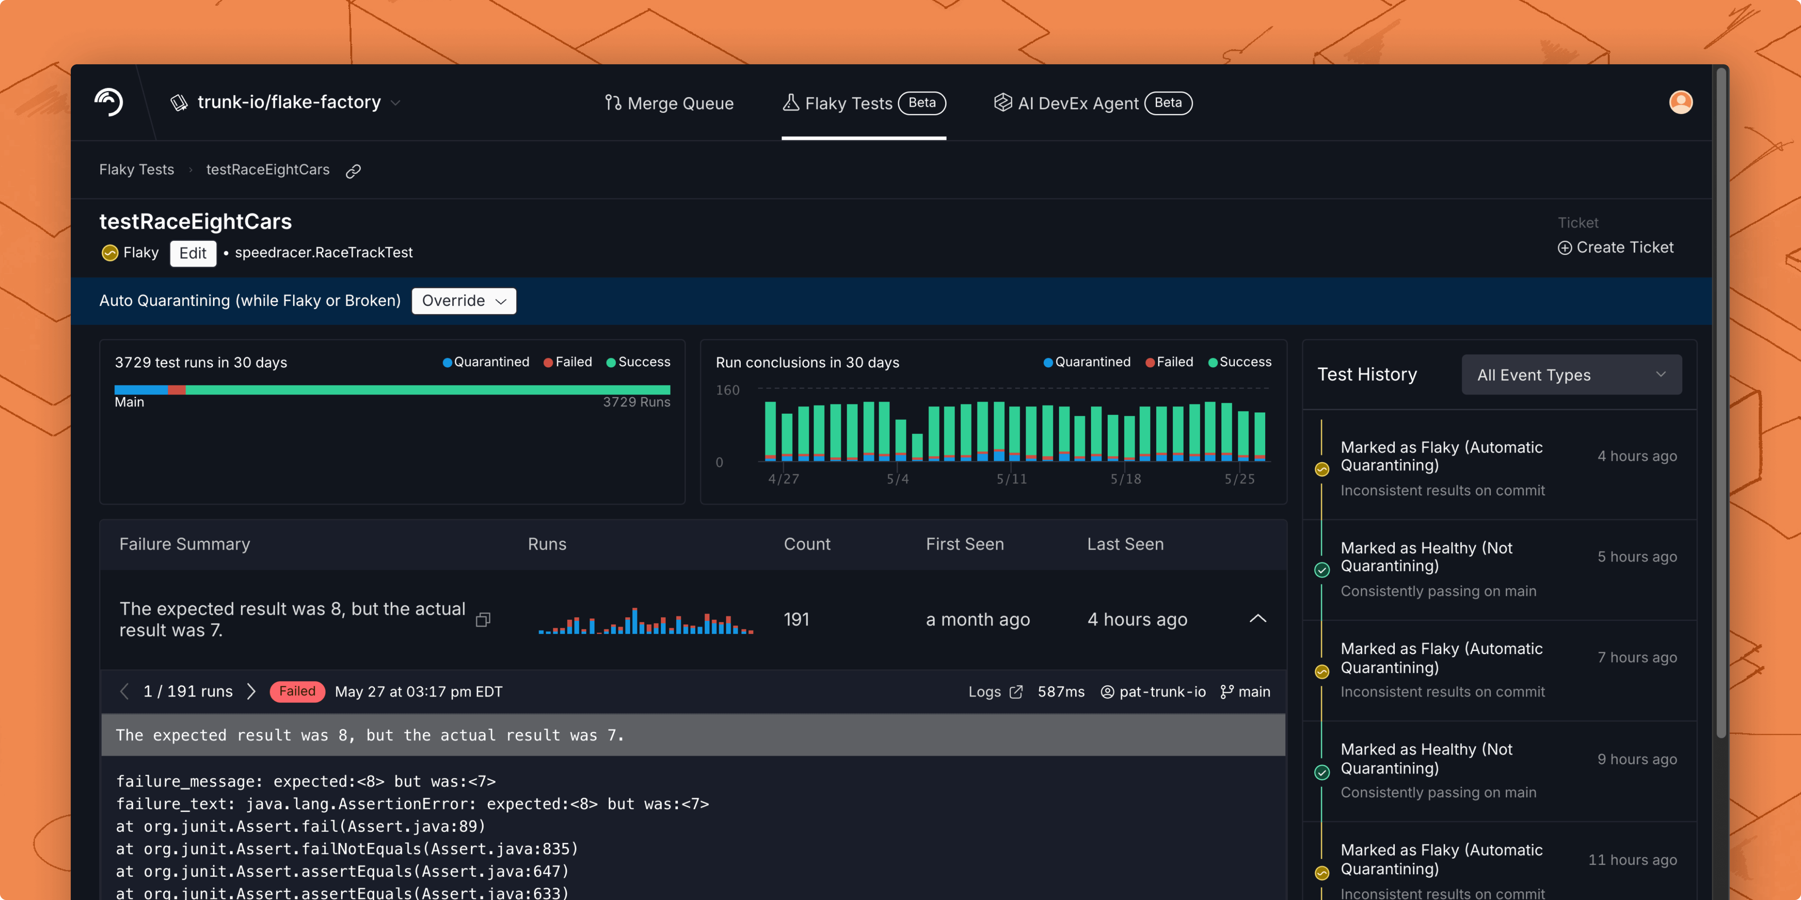Click the Success legend dot in test runs card
Screen dimensions: 1801x900
click(x=611, y=362)
